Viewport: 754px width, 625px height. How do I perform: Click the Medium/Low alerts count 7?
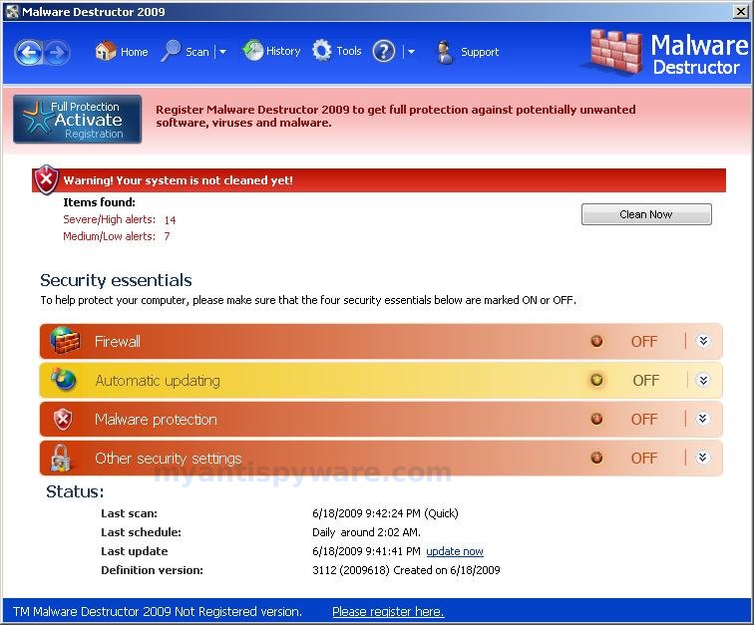coord(167,236)
